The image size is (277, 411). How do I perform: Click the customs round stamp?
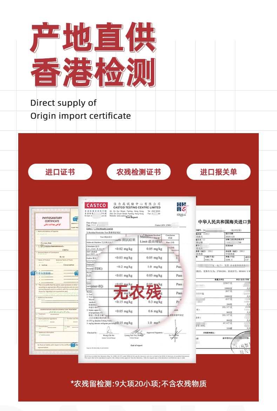[241, 342]
